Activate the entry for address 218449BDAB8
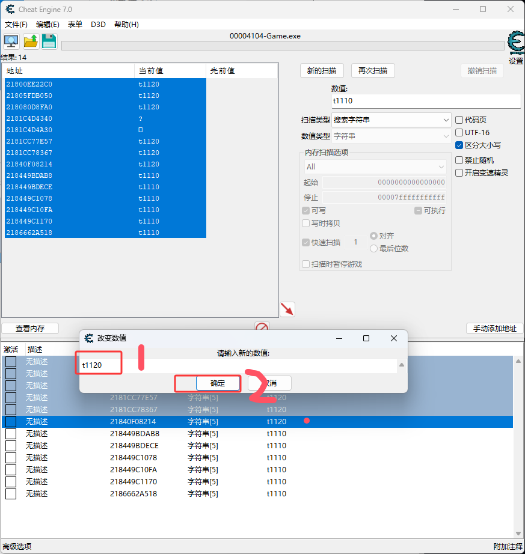Viewport: 525px width, 554px height. tap(11, 433)
